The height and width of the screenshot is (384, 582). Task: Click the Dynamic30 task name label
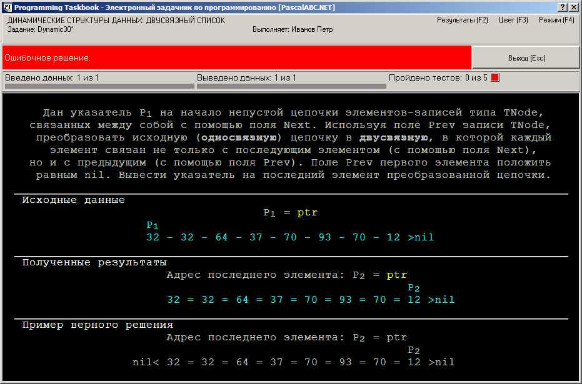41,29
